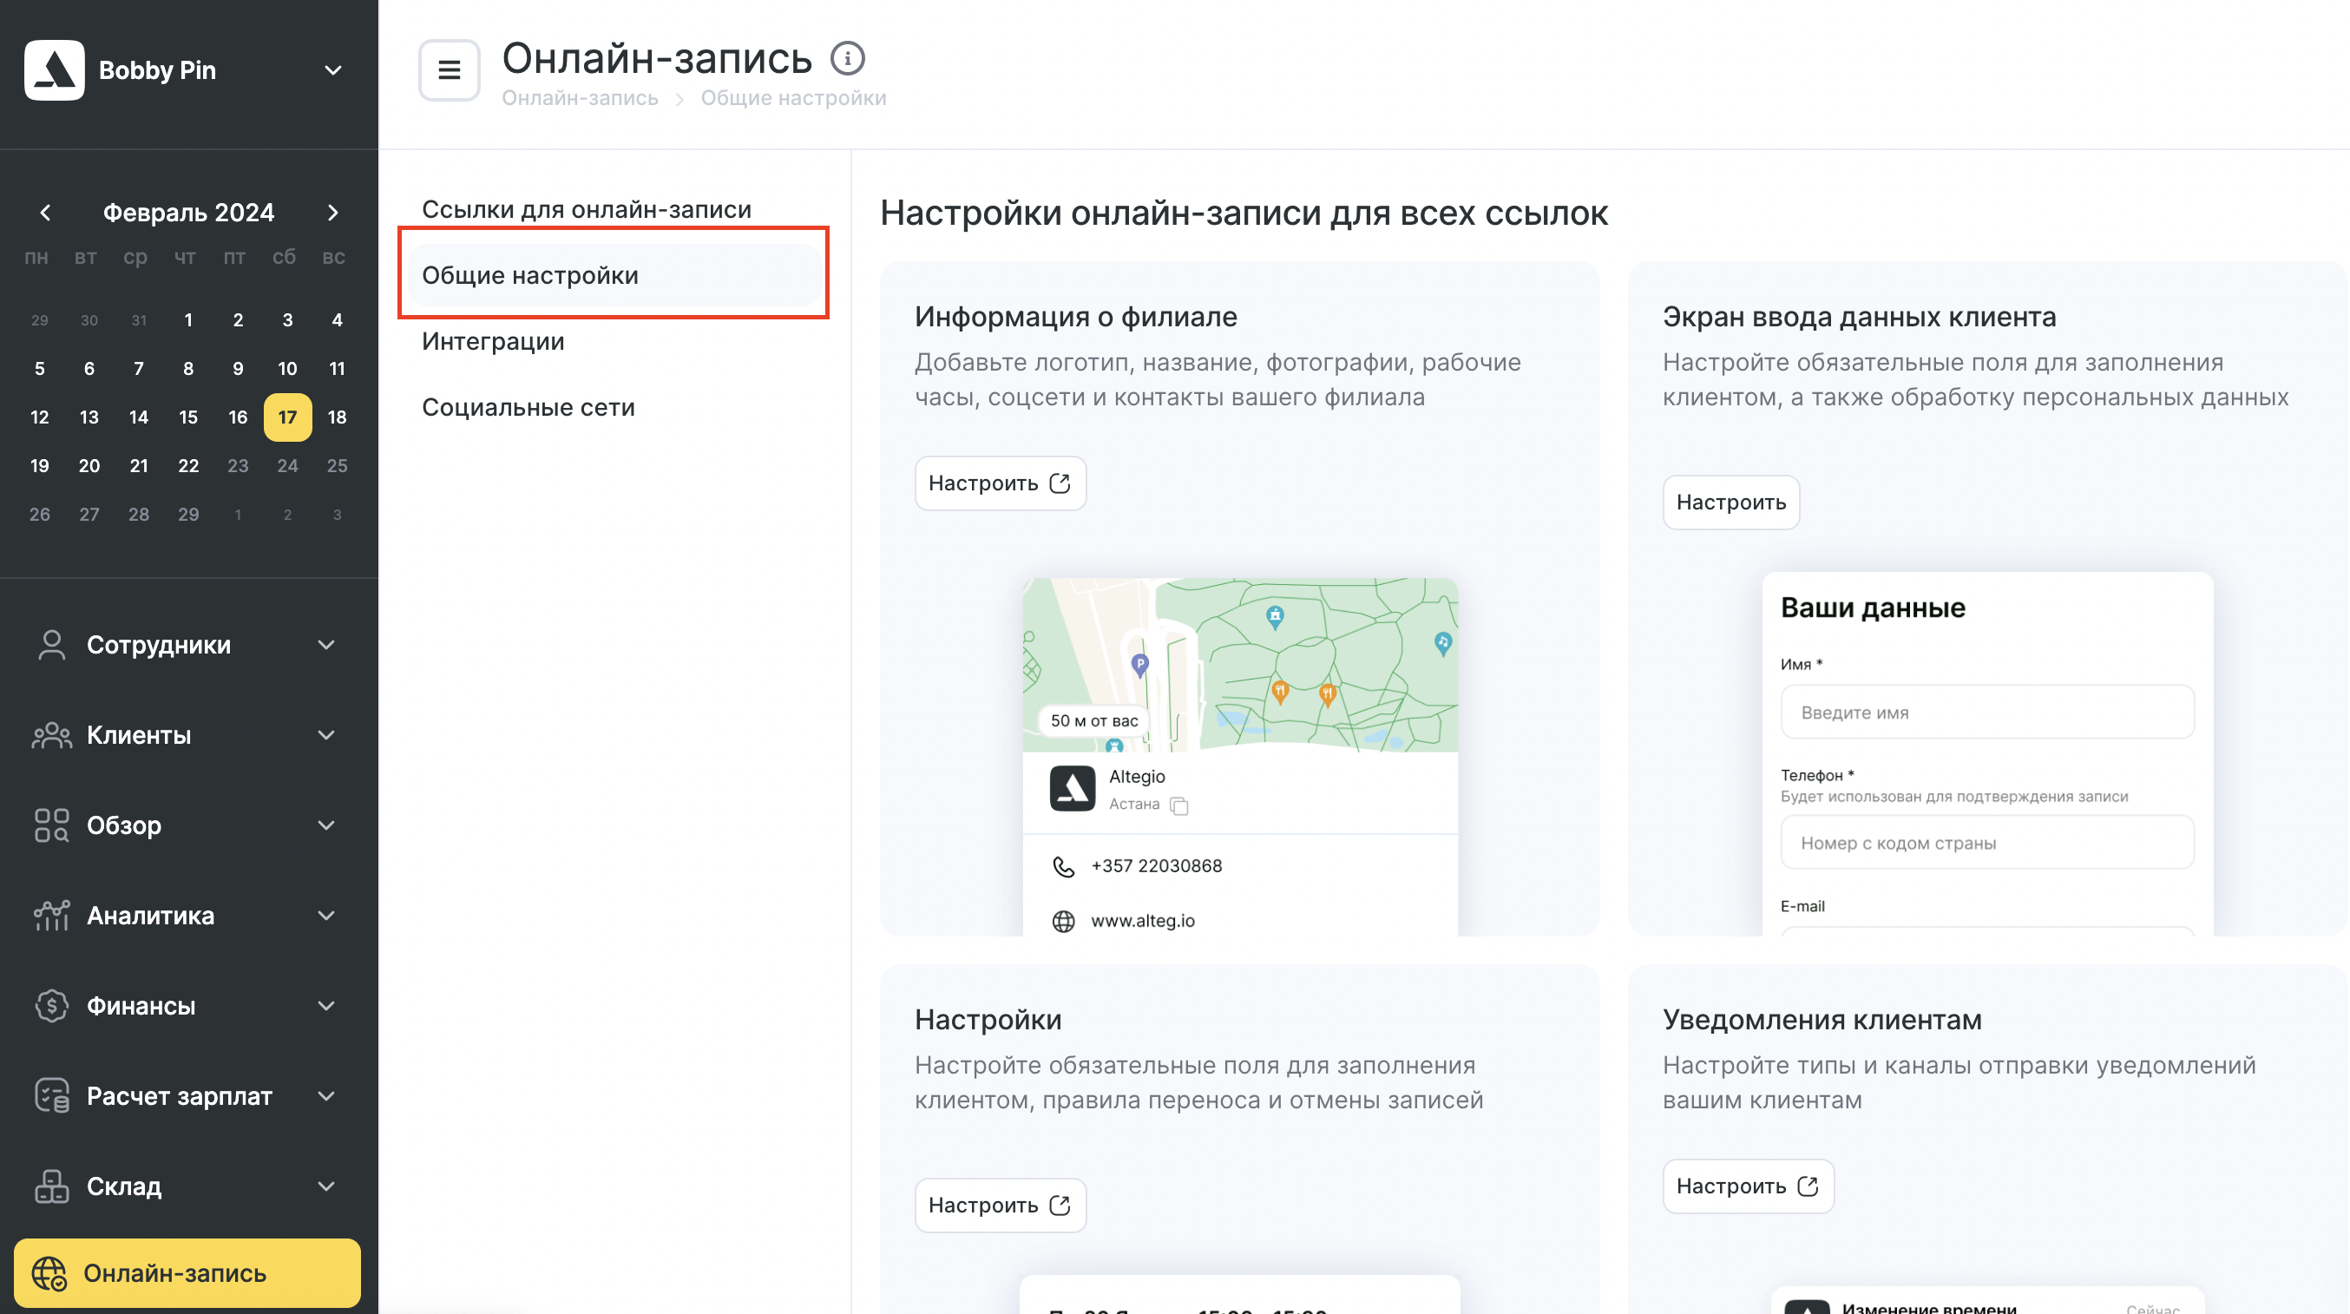Click the globe icon by www.alteg.io
This screenshot has height=1314, width=2350.
1064,922
